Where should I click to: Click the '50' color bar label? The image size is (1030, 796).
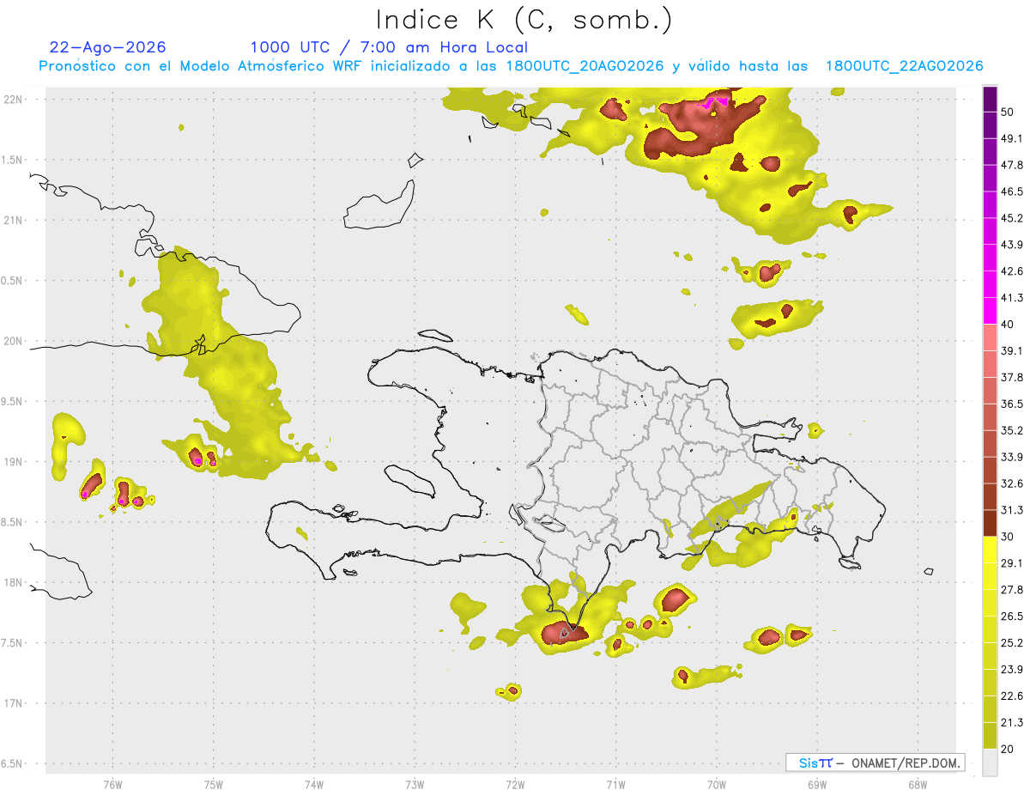click(x=1009, y=112)
